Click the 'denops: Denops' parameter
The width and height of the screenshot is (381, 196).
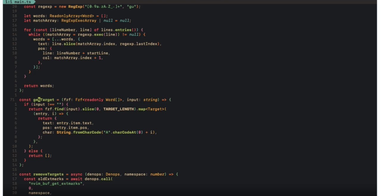coord(103,174)
